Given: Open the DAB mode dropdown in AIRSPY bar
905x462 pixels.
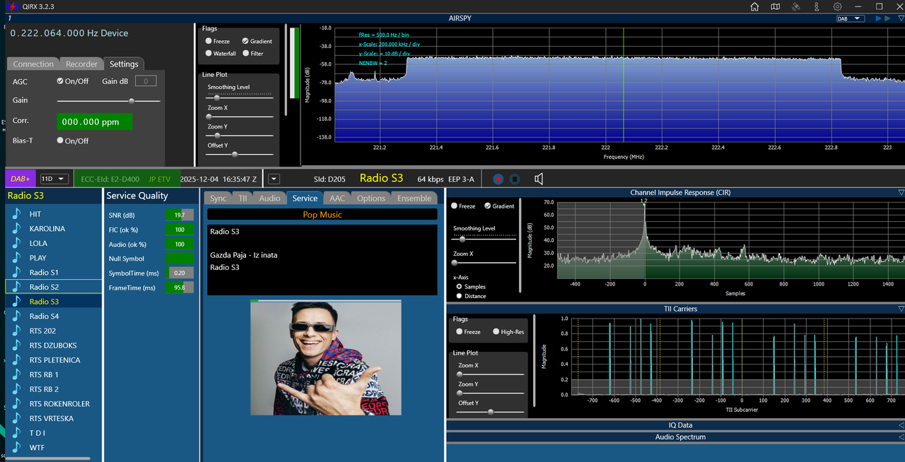Looking at the screenshot, I should pos(851,18).
